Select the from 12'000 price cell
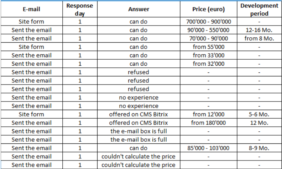 (x=208, y=114)
